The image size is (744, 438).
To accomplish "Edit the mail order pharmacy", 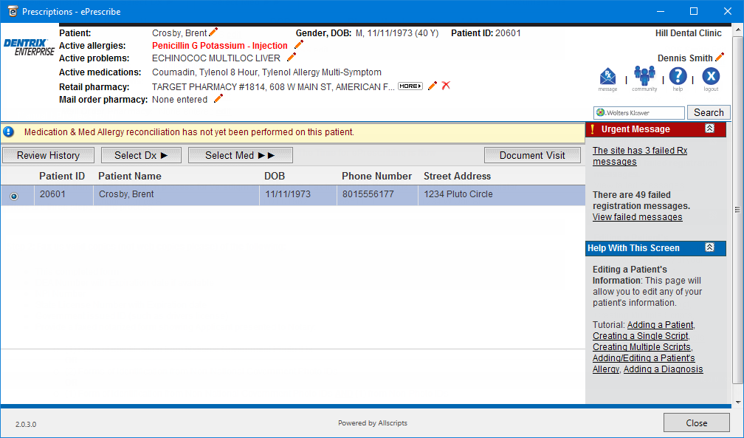I will pos(218,99).
